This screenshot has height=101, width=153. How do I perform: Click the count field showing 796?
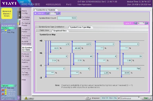pyautogui.click(x=131, y=69)
